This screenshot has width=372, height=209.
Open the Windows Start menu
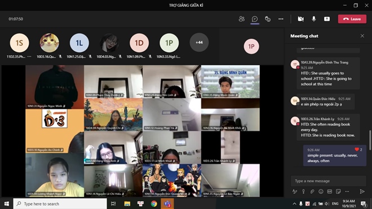6,204
